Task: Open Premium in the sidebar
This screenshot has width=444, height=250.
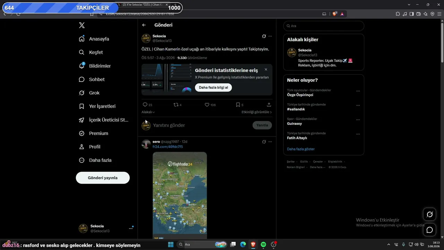Action: (94, 133)
